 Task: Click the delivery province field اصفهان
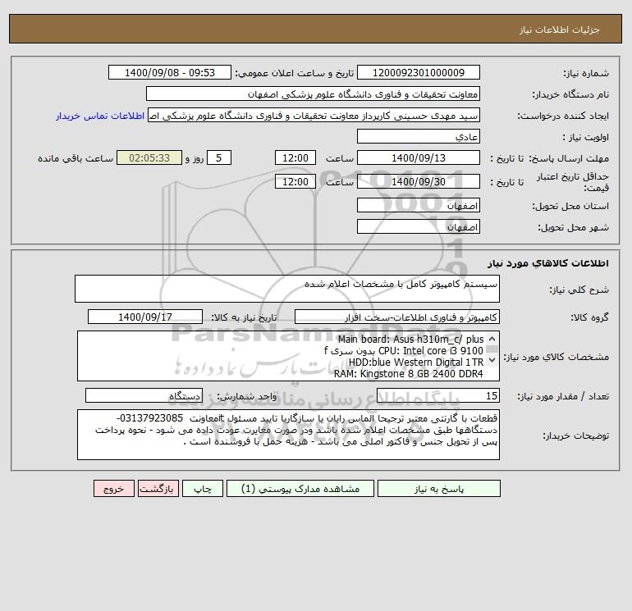coord(419,205)
